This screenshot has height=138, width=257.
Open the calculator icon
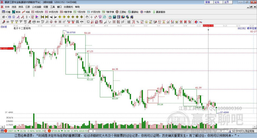coord(114,17)
